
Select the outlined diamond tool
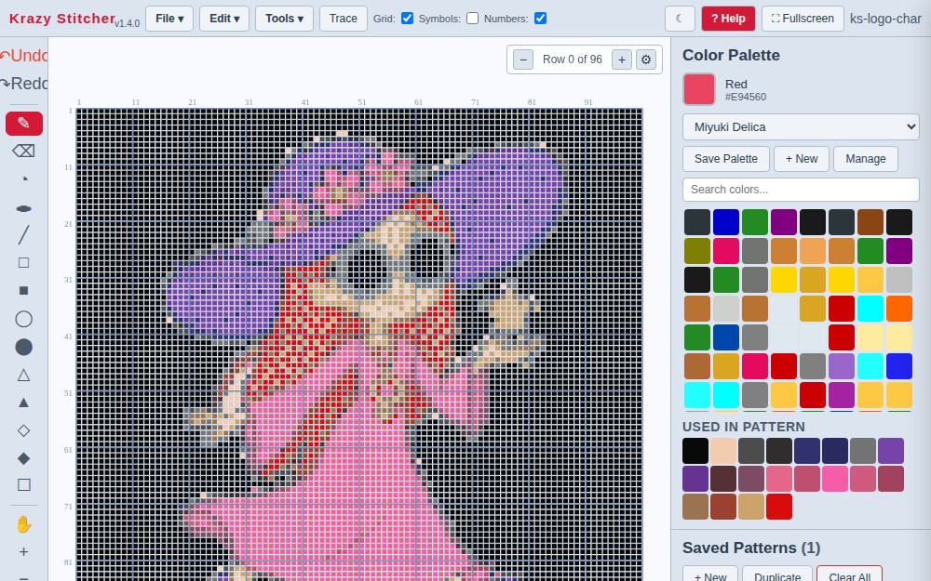tap(24, 430)
